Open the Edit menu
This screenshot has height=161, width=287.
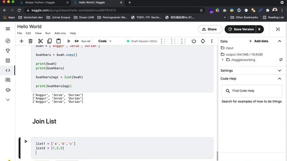[x=28, y=33]
